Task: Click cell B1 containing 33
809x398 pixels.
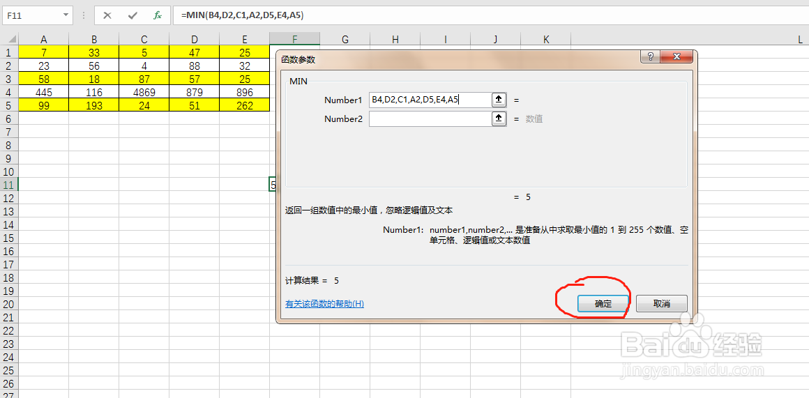Action: point(94,52)
